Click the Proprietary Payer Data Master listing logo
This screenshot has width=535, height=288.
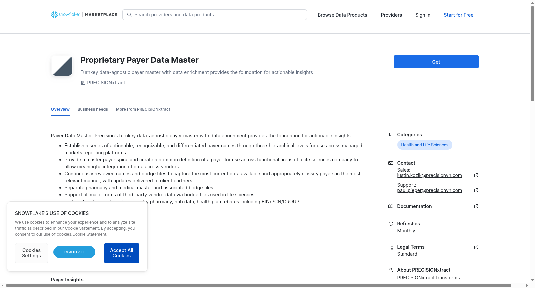tap(62, 66)
